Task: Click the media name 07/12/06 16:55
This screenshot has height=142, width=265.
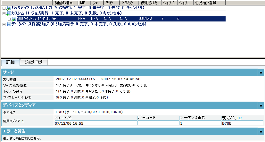Action: 69,123
